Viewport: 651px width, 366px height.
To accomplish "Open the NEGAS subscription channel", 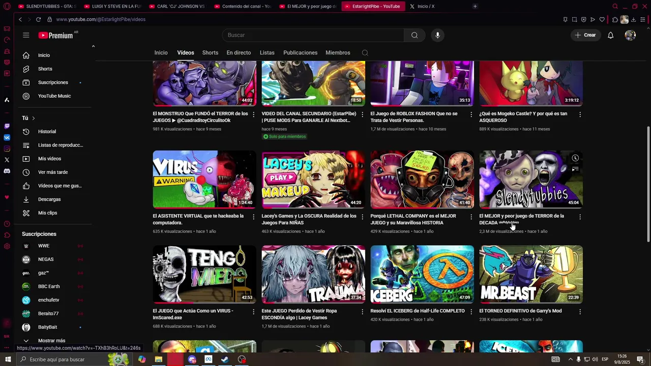I will (x=56, y=259).
